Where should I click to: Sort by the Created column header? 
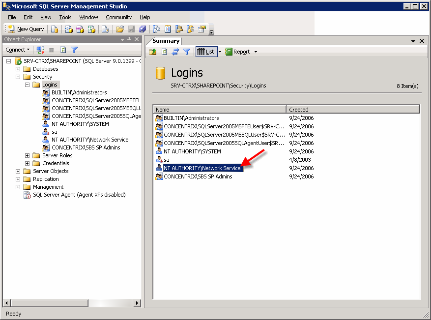click(353, 110)
